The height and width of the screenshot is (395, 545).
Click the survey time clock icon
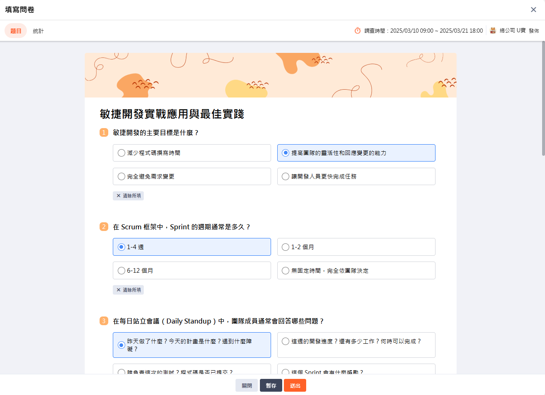(x=358, y=31)
